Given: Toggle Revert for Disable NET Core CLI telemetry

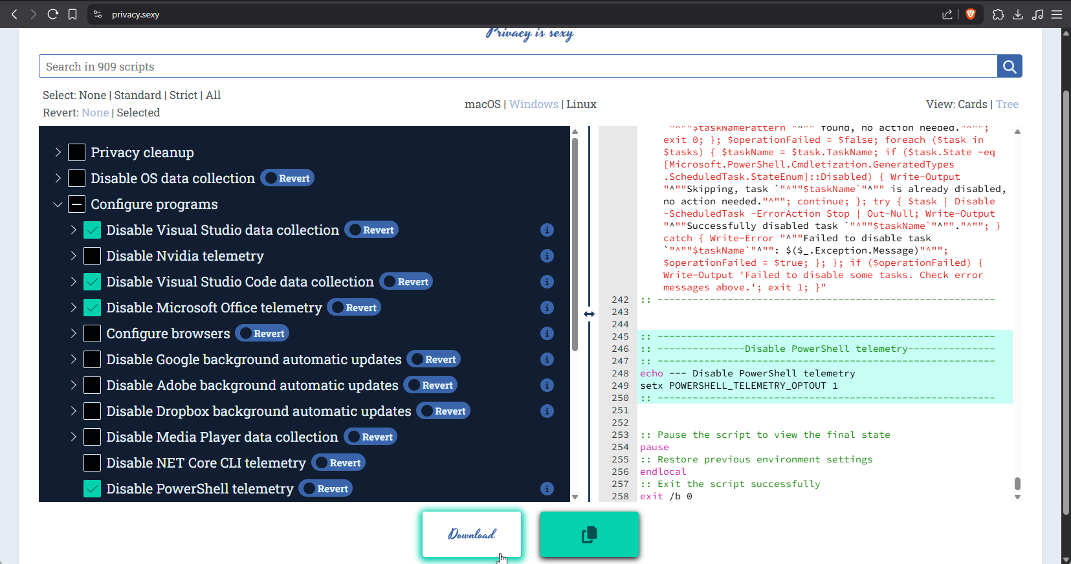Looking at the screenshot, I should coord(338,463).
